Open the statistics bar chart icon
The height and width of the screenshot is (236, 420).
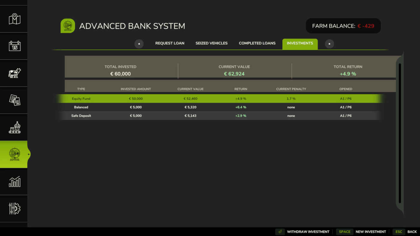click(x=14, y=181)
